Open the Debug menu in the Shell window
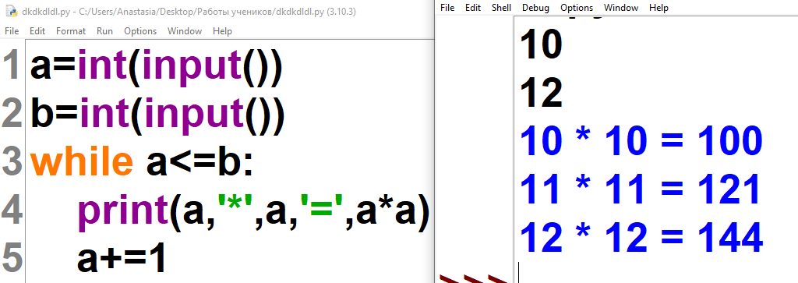The image size is (798, 283). point(536,8)
